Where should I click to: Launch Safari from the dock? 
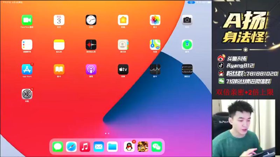(x=71, y=147)
